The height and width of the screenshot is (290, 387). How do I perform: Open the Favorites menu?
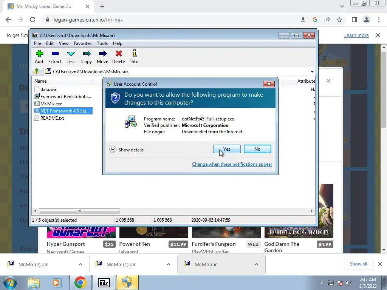click(82, 43)
